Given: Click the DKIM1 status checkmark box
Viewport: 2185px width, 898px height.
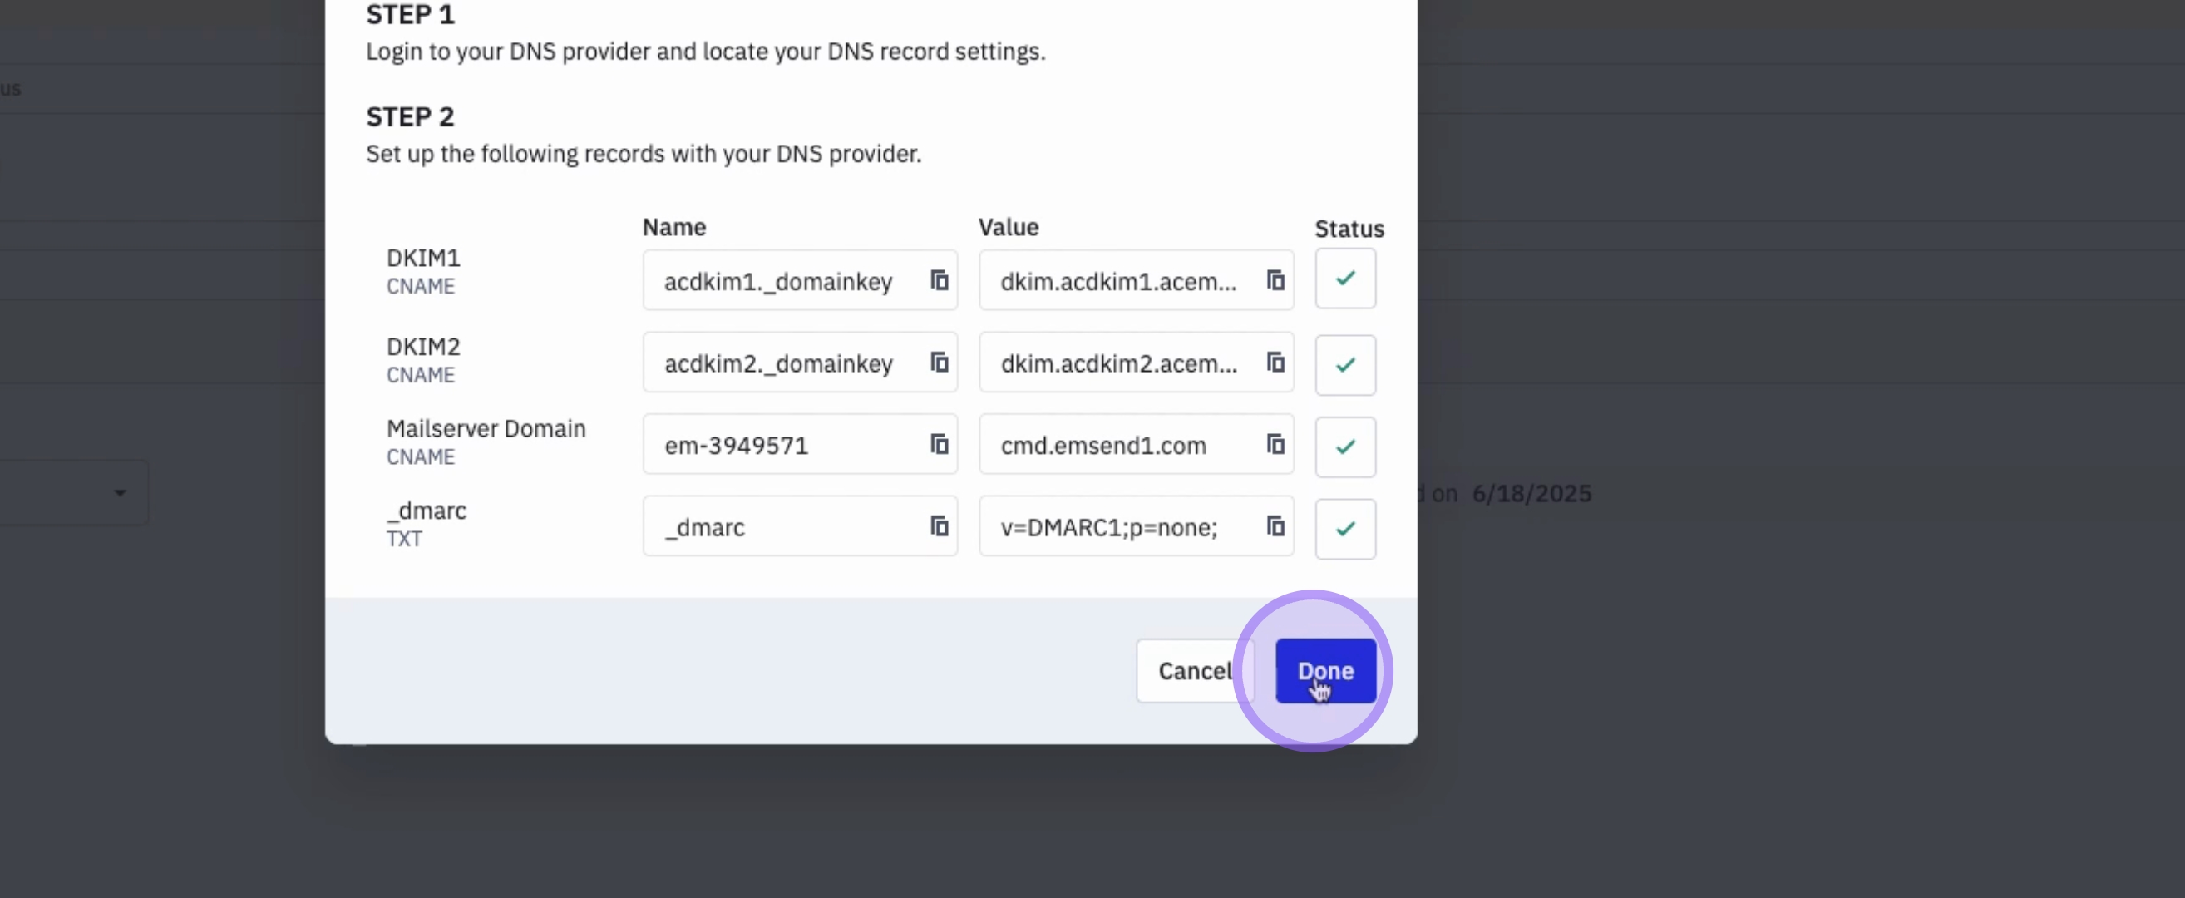Looking at the screenshot, I should tap(1344, 279).
